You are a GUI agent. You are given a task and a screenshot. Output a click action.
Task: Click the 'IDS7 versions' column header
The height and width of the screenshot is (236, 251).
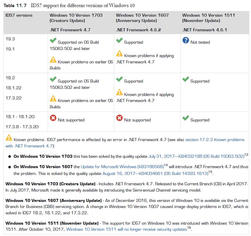point(19,15)
